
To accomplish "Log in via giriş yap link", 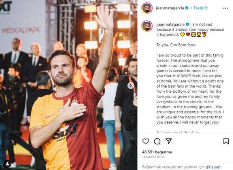I will coord(213,167).
